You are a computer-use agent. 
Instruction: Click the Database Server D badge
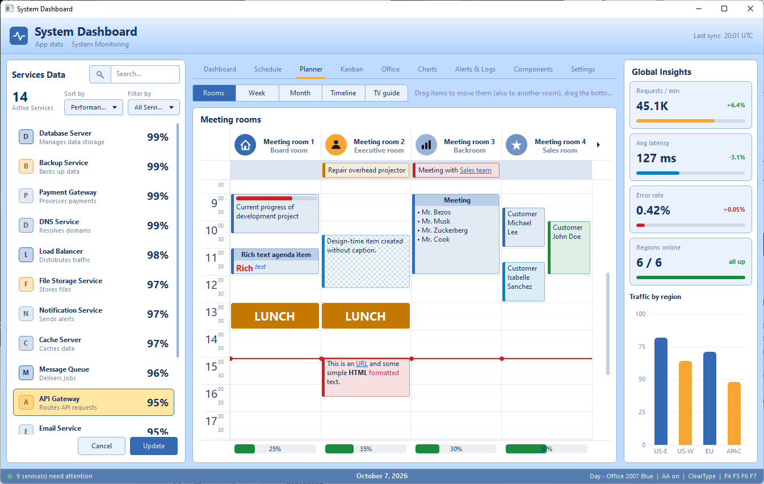pyautogui.click(x=26, y=137)
